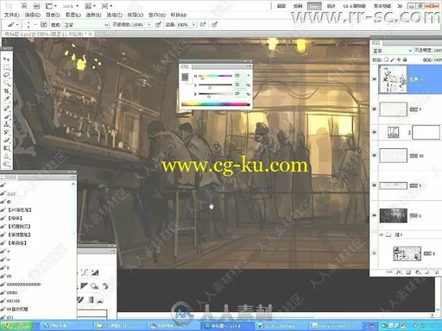Select the Eyedropper tool

(x=6, y=99)
